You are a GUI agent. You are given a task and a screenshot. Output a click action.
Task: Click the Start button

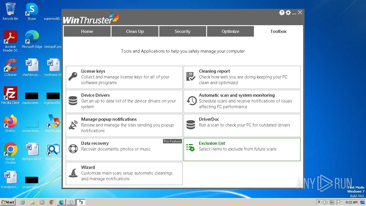pyautogui.click(x=8, y=202)
